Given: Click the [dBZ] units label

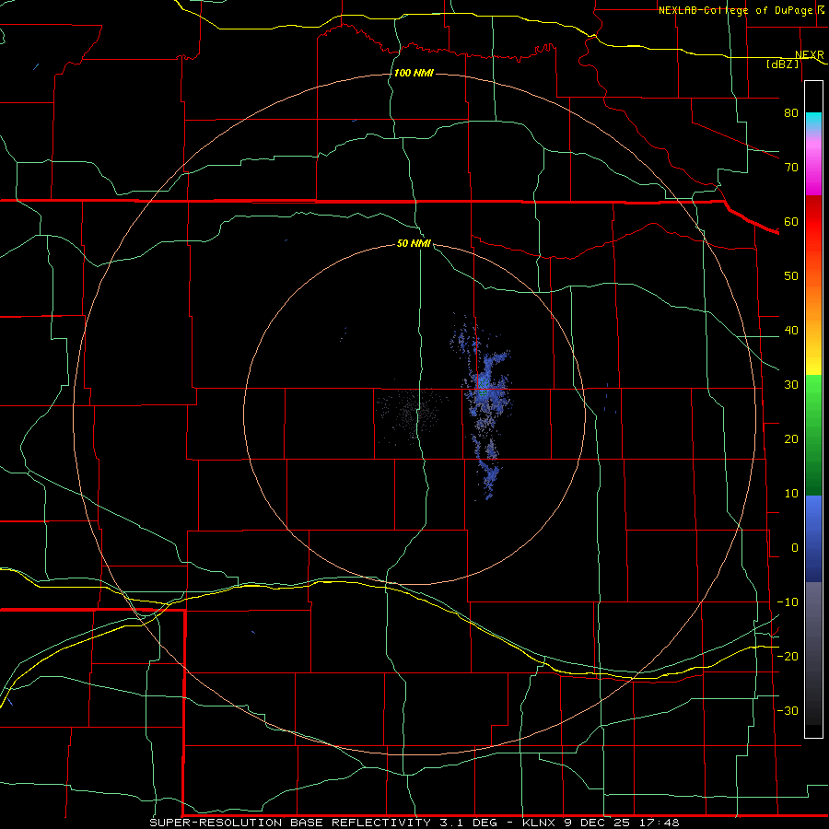Looking at the screenshot, I should (783, 64).
